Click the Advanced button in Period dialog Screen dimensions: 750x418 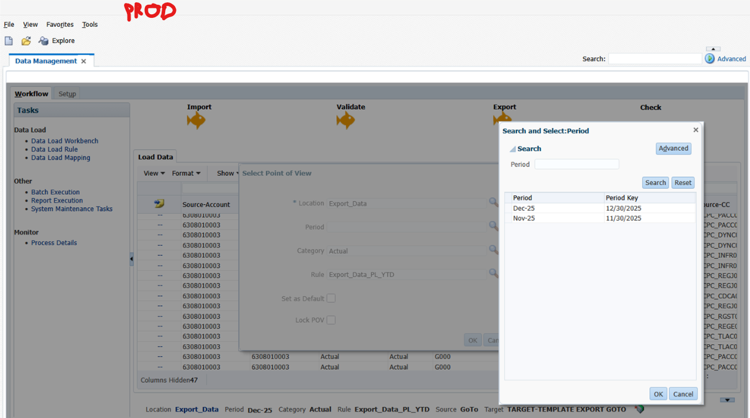point(674,148)
